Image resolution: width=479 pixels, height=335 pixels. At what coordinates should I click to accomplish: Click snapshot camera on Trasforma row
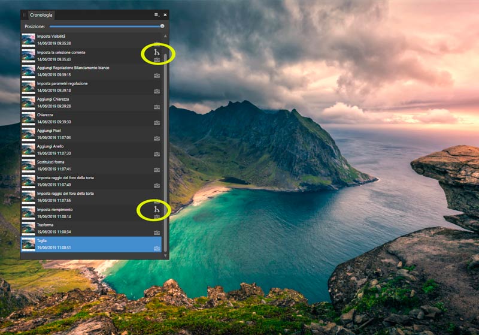[x=157, y=233]
